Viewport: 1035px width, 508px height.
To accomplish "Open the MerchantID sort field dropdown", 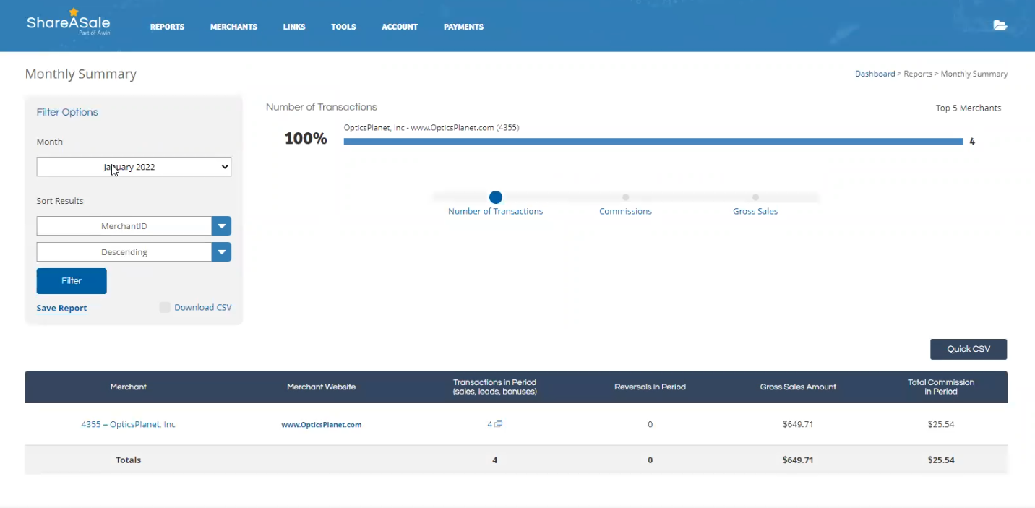I will pyautogui.click(x=134, y=226).
